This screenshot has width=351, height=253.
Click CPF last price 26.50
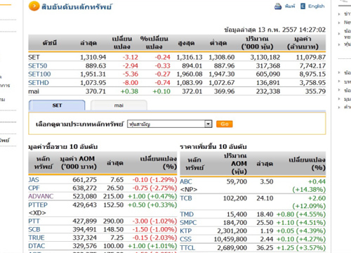click(115, 188)
